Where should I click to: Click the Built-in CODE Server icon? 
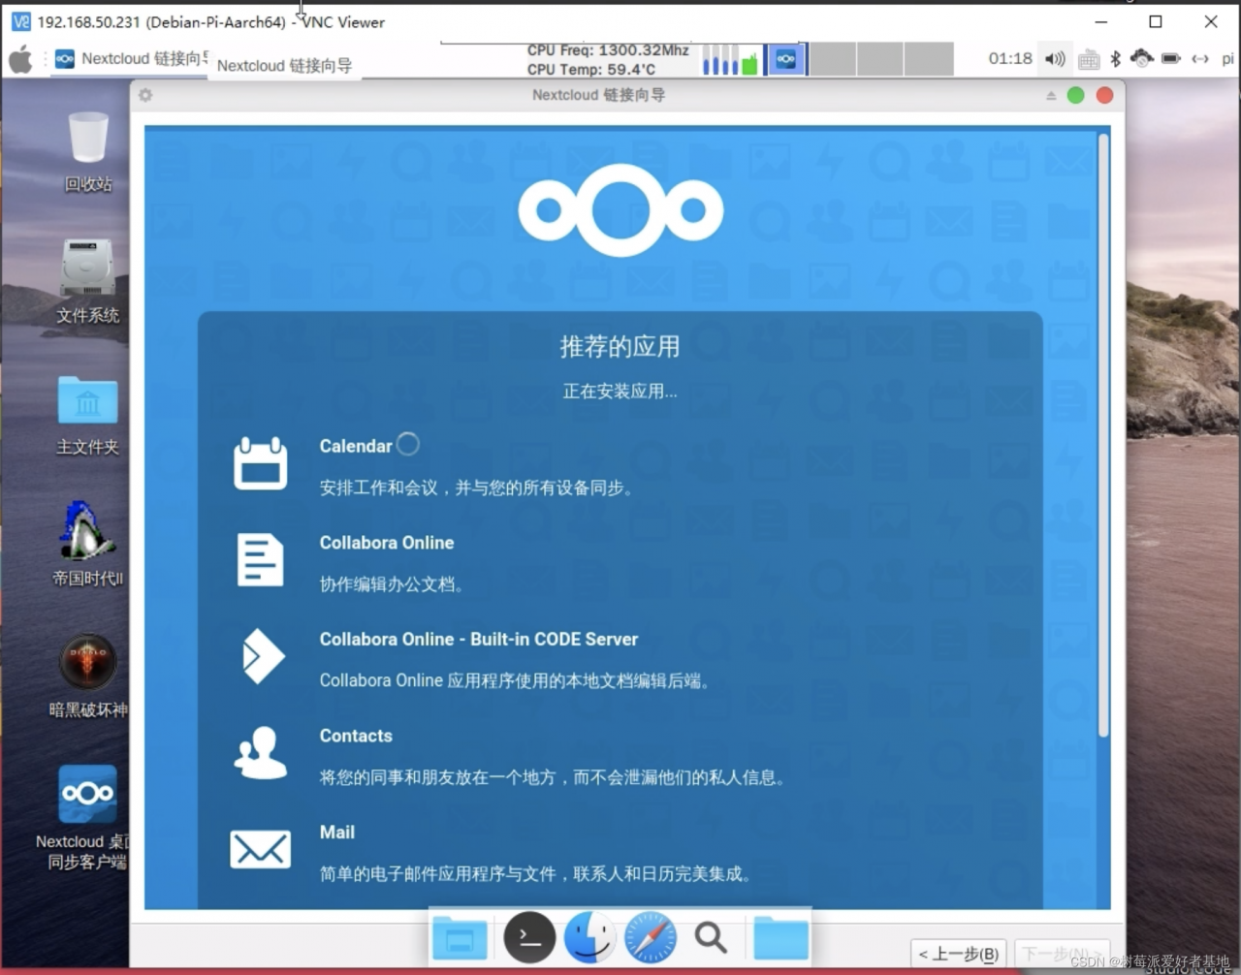263,656
